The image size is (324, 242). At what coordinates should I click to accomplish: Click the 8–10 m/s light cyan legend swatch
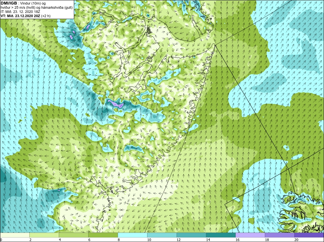133,235
